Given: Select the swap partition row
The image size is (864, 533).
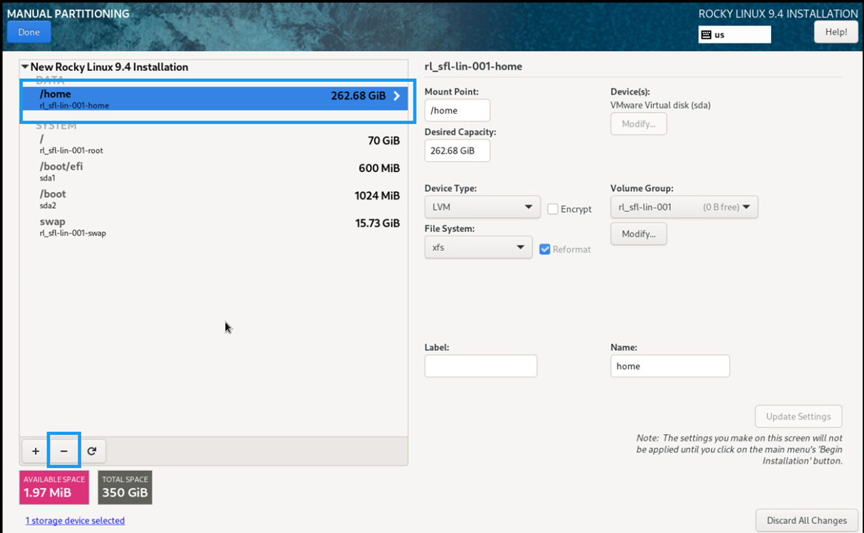Looking at the screenshot, I should click(214, 227).
